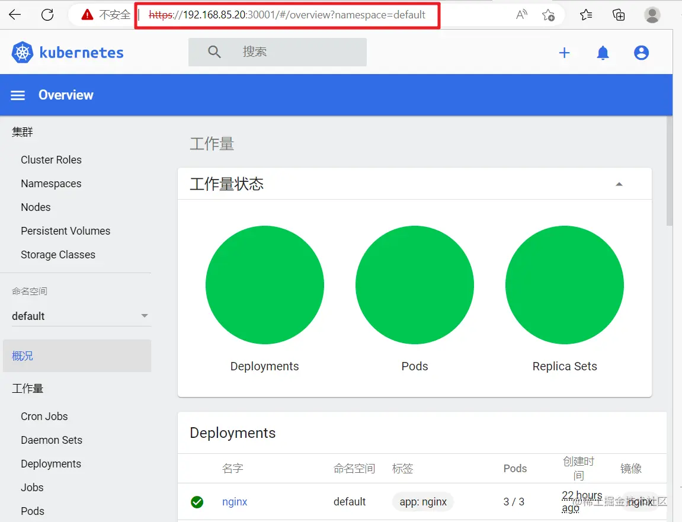This screenshot has height=522, width=682.
Task: Click the Pods green status circle
Action: [x=415, y=285]
